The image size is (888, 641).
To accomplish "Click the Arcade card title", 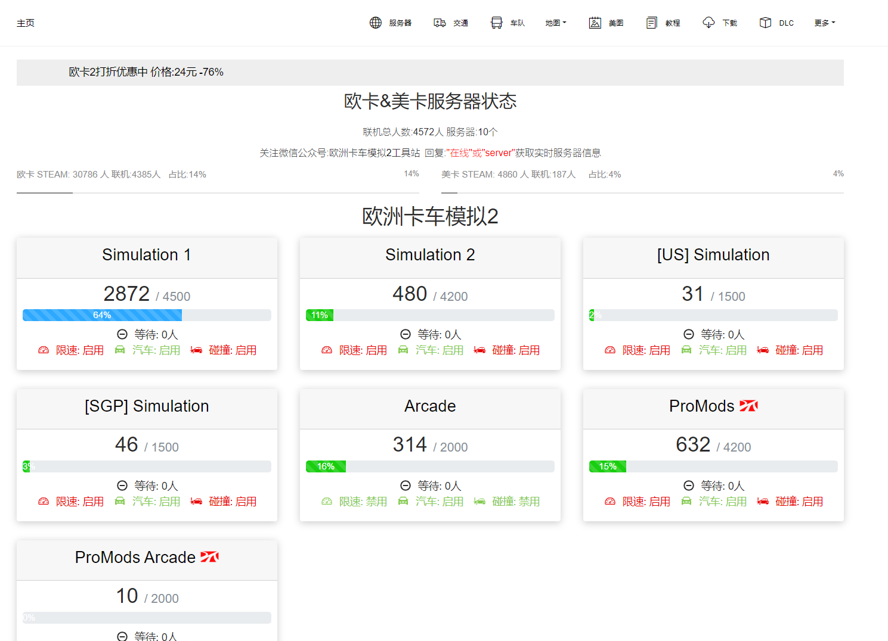I will pyautogui.click(x=430, y=406).
